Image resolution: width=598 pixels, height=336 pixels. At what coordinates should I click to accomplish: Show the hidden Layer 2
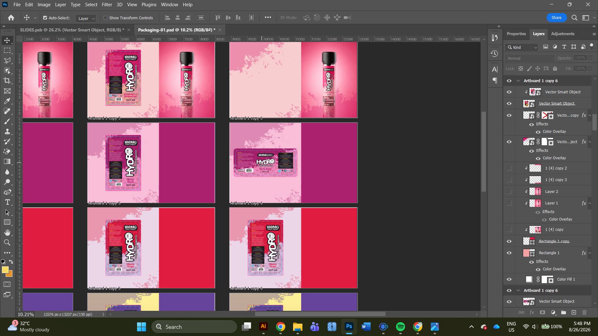coord(509,192)
